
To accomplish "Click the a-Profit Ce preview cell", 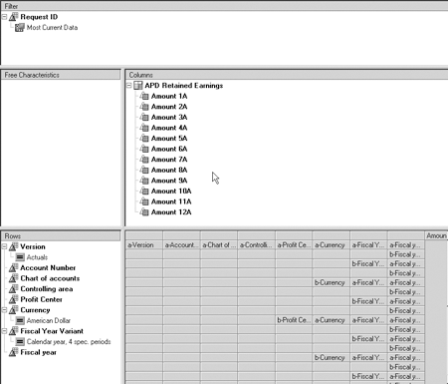I will tap(294, 245).
